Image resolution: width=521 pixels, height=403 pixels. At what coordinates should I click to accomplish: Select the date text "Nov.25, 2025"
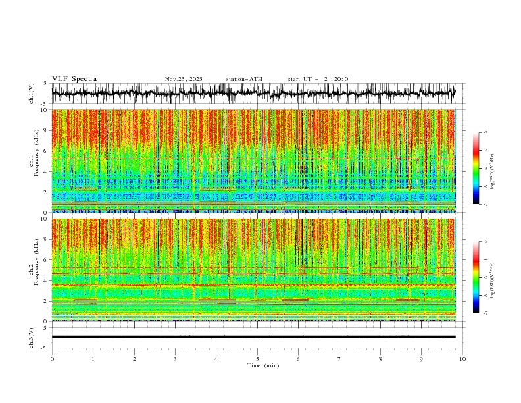[184, 79]
